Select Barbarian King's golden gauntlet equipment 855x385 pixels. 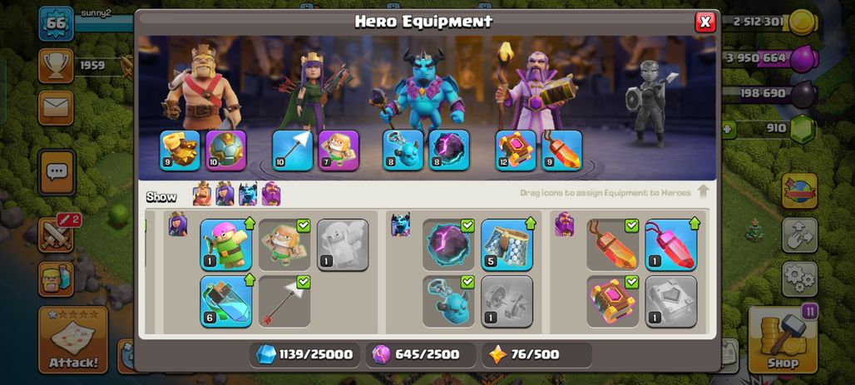point(180,151)
